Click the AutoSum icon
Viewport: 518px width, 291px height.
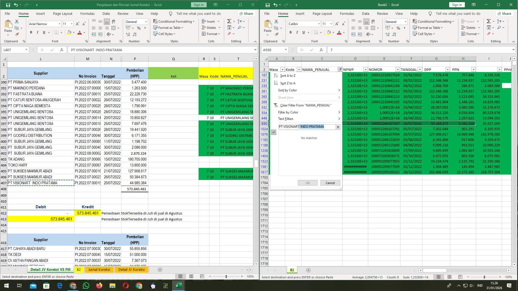tap(229, 21)
